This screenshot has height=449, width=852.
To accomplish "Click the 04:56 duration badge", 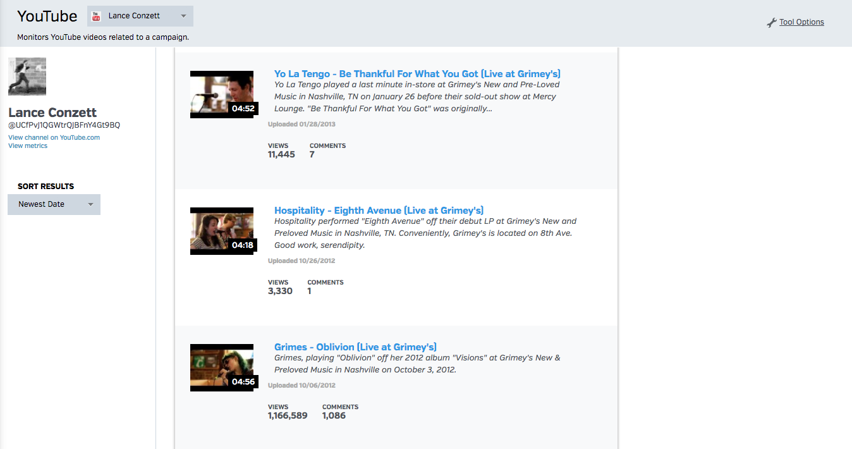I will pyautogui.click(x=243, y=382).
